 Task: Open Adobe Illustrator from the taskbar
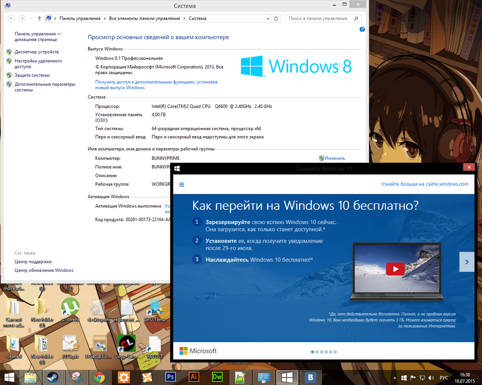(x=194, y=377)
